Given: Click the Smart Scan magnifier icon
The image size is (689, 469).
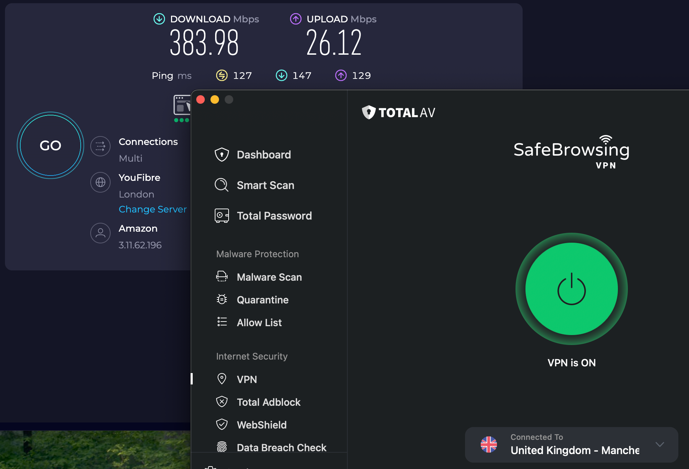Looking at the screenshot, I should coord(221,185).
